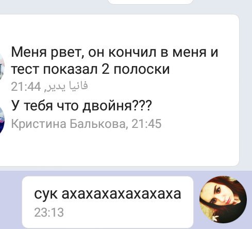The width and height of the screenshot is (252, 229).
Task: Tap the partial avatar beside "У тебя что двойня"
Action: tap(2, 120)
